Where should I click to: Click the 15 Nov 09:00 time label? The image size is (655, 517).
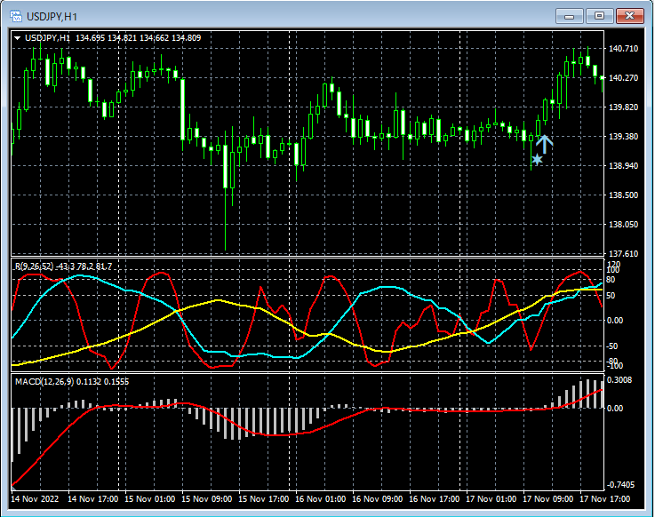pos(205,499)
